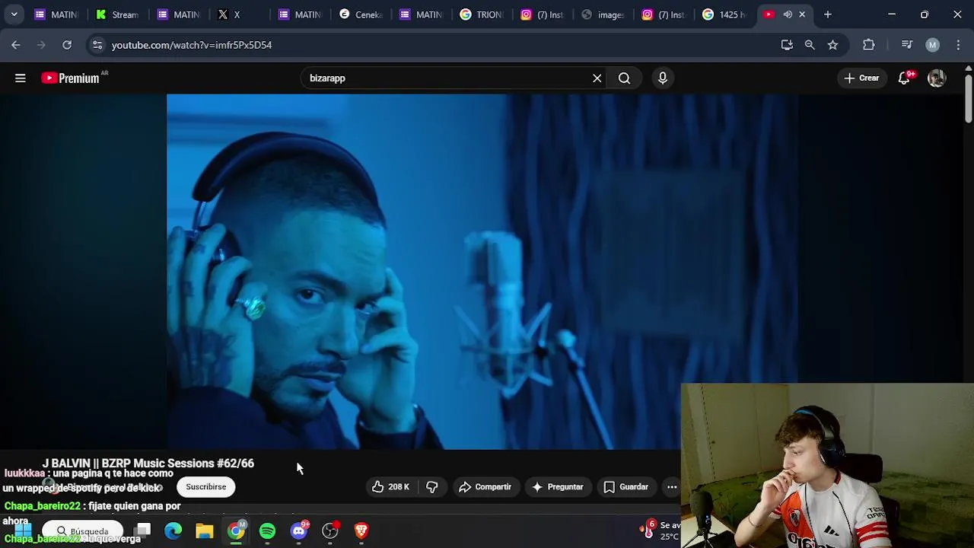Install app icon in address bar
The image size is (974, 548).
pyautogui.click(x=787, y=45)
